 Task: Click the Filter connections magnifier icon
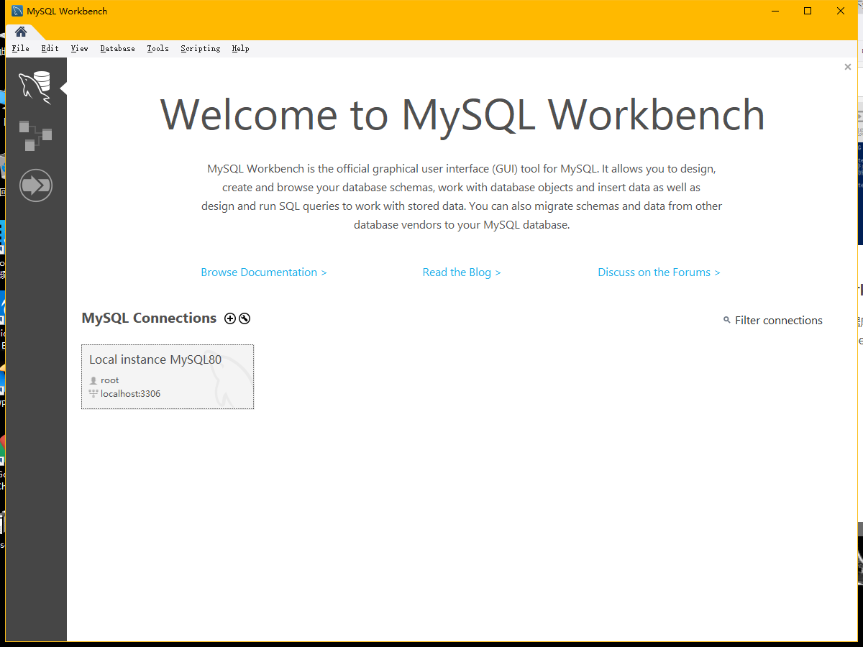pos(727,320)
